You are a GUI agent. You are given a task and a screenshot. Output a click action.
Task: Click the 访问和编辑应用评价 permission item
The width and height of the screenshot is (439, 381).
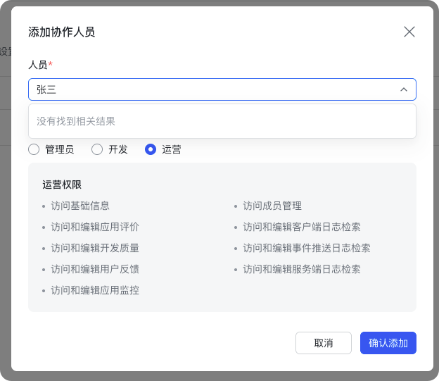(x=95, y=227)
